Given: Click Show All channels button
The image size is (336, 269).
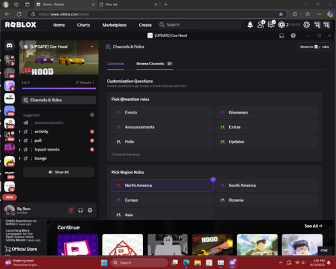Looking at the screenshot, I should pyautogui.click(x=58, y=172).
